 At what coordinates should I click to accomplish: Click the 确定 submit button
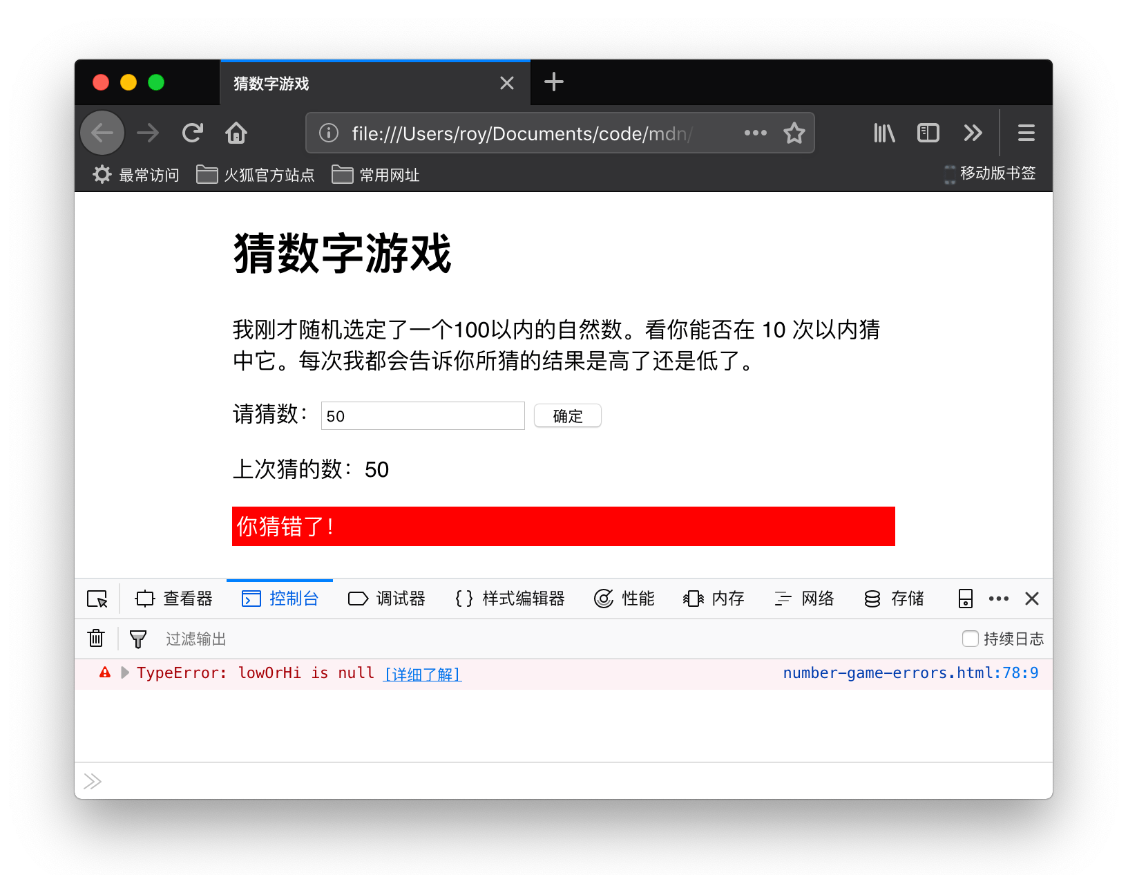[x=567, y=416]
